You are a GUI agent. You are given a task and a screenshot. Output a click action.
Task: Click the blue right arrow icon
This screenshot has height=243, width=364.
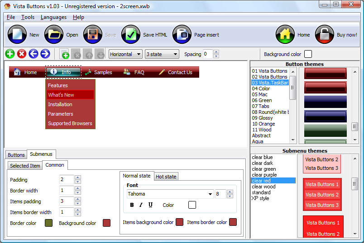[45, 54]
